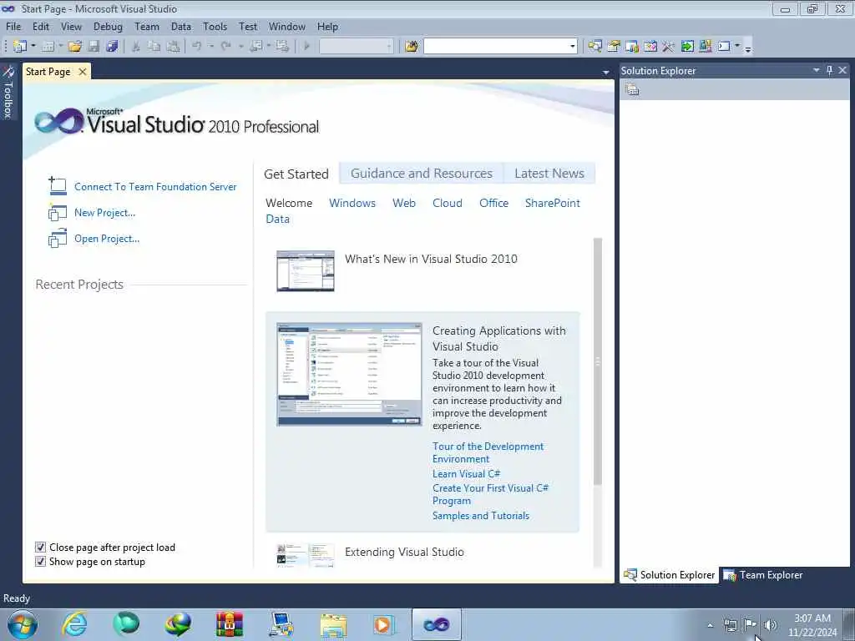Launch Internet Explorer from taskbar

point(74,624)
